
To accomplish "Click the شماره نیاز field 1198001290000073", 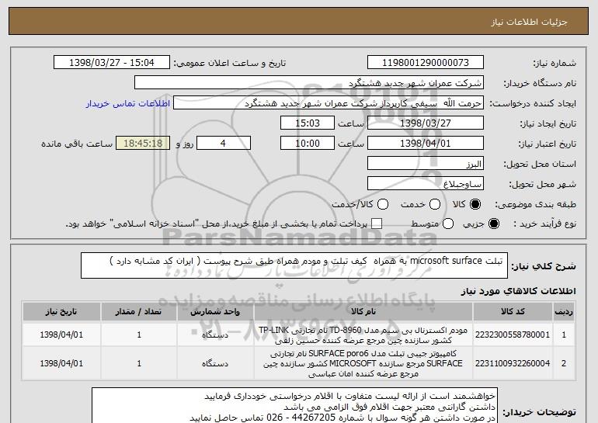I will pos(426,63).
